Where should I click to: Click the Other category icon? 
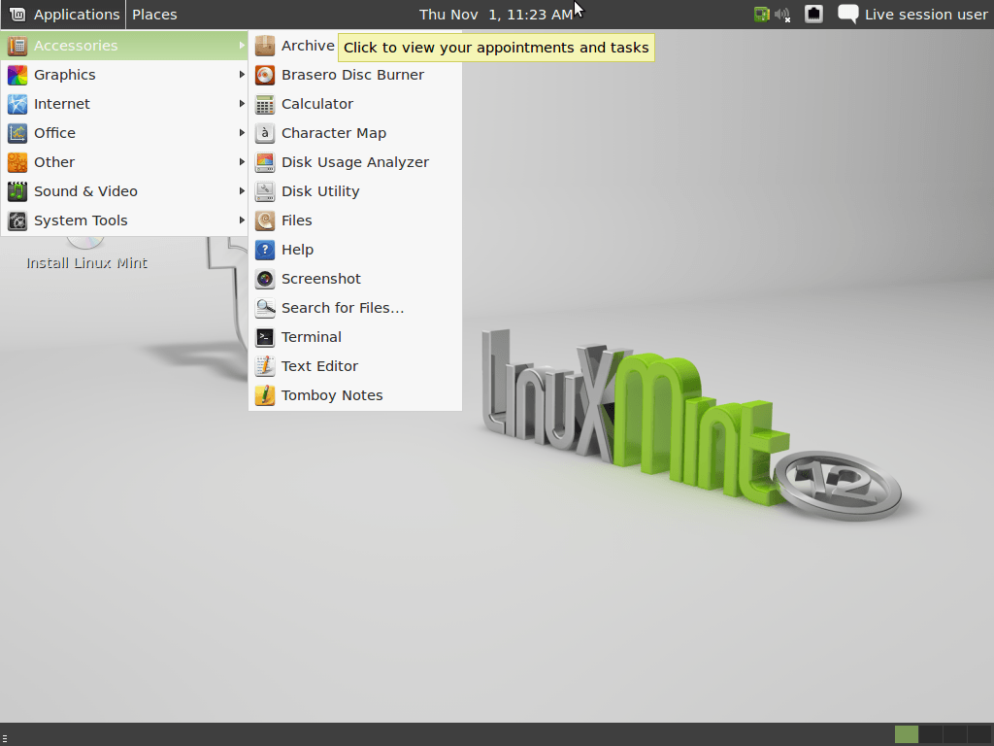17,162
